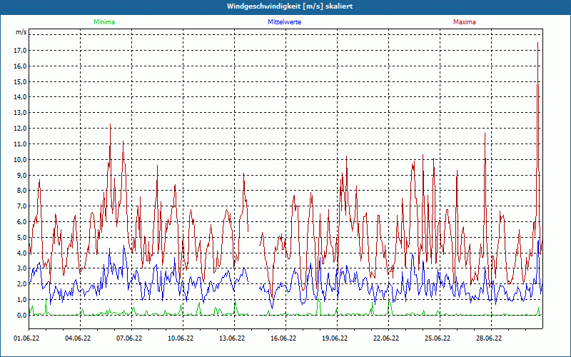Click the 6,0 y-axis value
Screen dimensions: 571x357
click(22, 222)
